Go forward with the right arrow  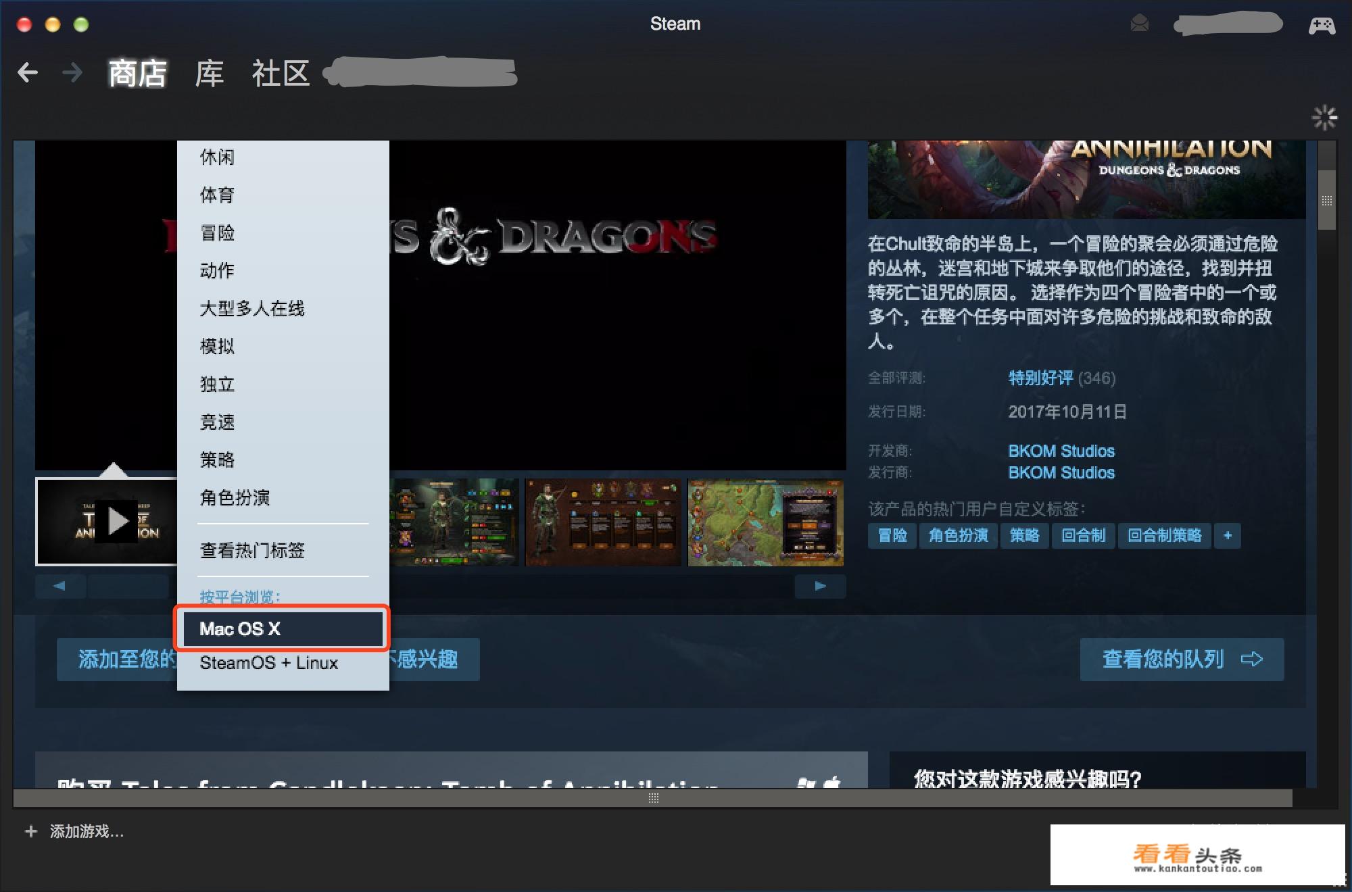pos(72,72)
